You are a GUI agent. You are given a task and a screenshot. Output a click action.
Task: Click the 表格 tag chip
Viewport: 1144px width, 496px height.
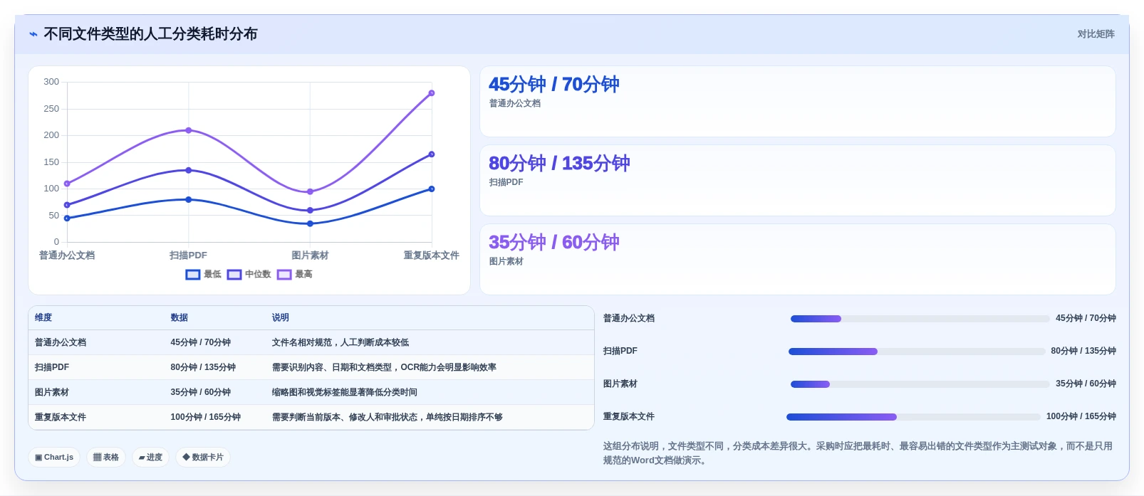point(106,458)
